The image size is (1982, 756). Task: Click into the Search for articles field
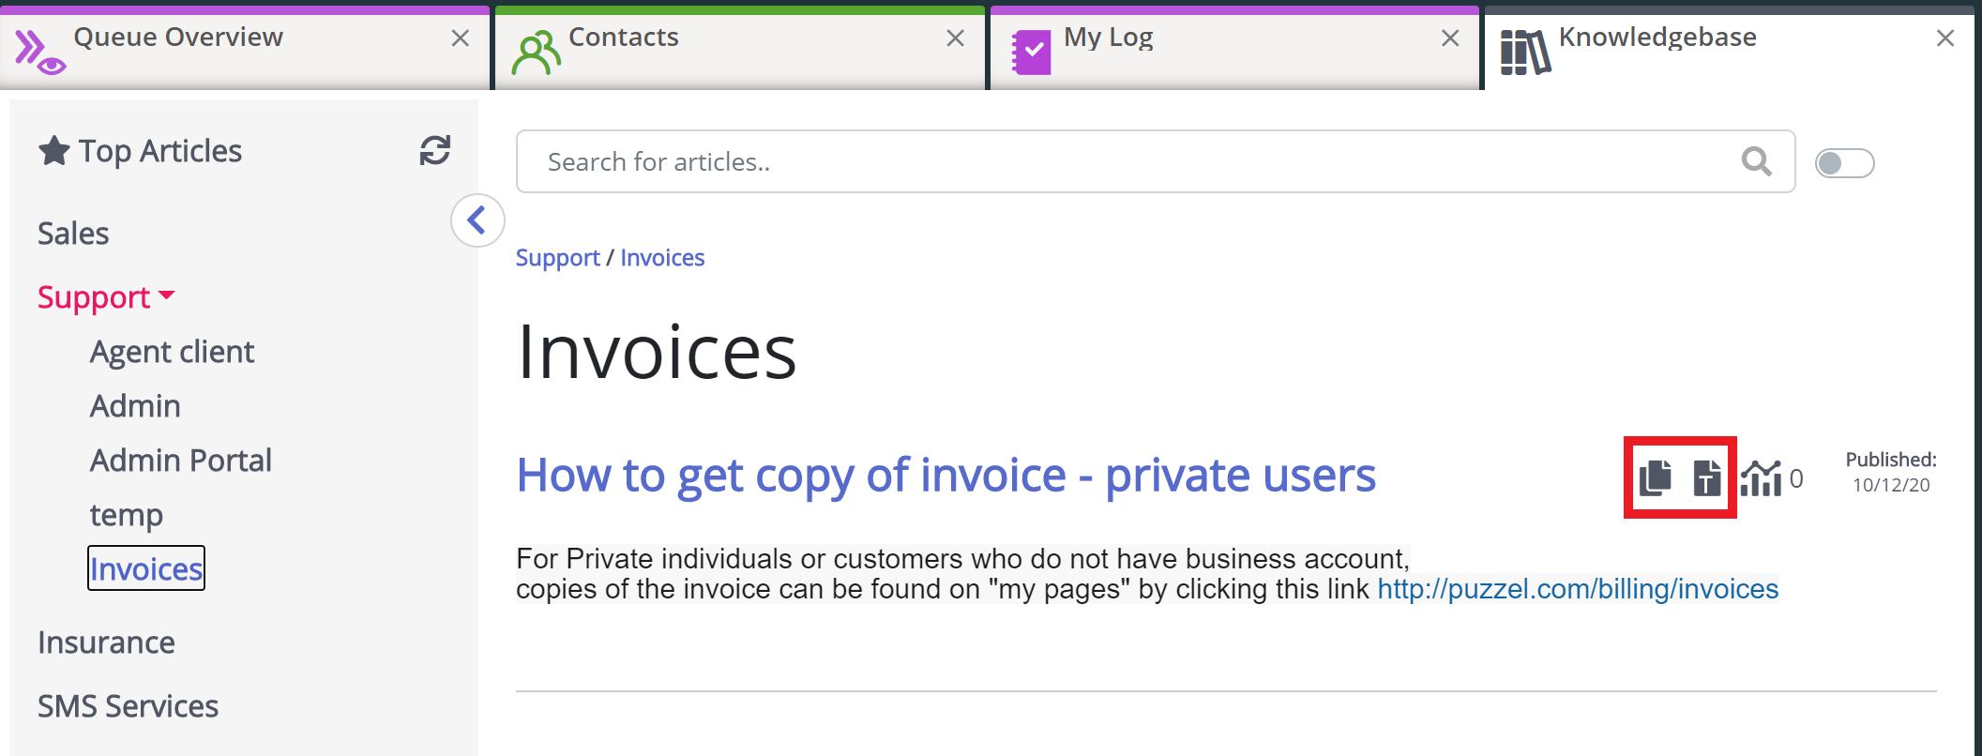pos(1126,161)
